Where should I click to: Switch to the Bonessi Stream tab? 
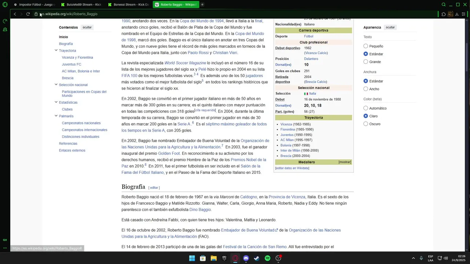tap(128, 5)
